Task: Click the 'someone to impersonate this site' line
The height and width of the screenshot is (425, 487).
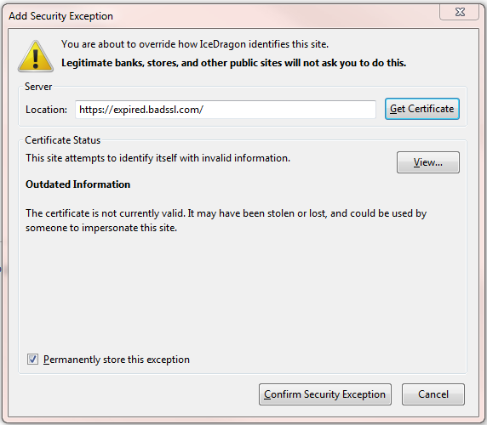Action: click(x=101, y=228)
